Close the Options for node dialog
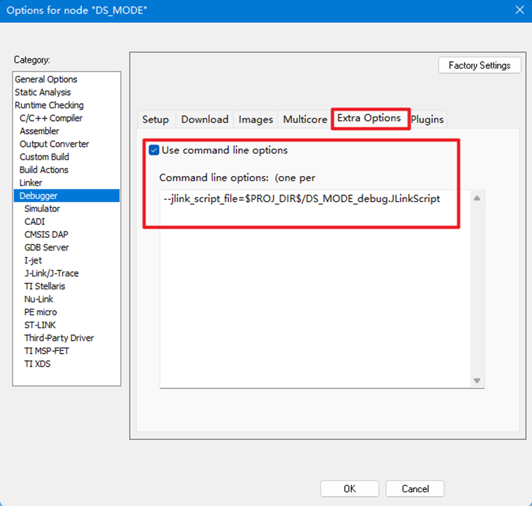The height and width of the screenshot is (506, 532). (520, 10)
